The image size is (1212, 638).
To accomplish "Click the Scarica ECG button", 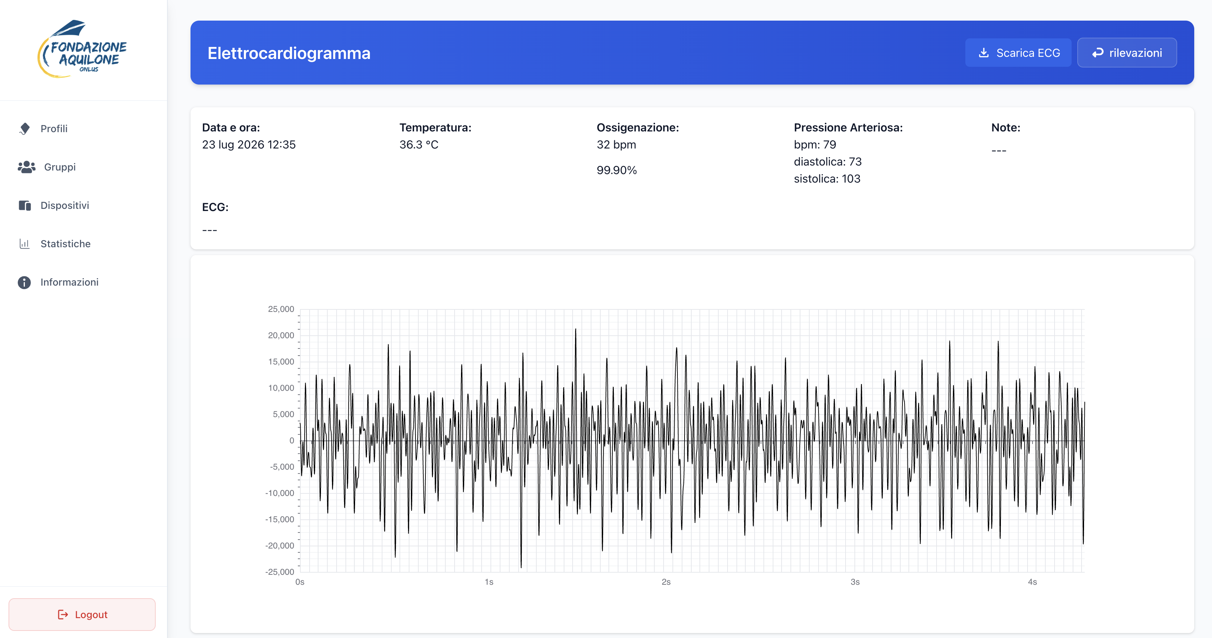I will 1018,53.
